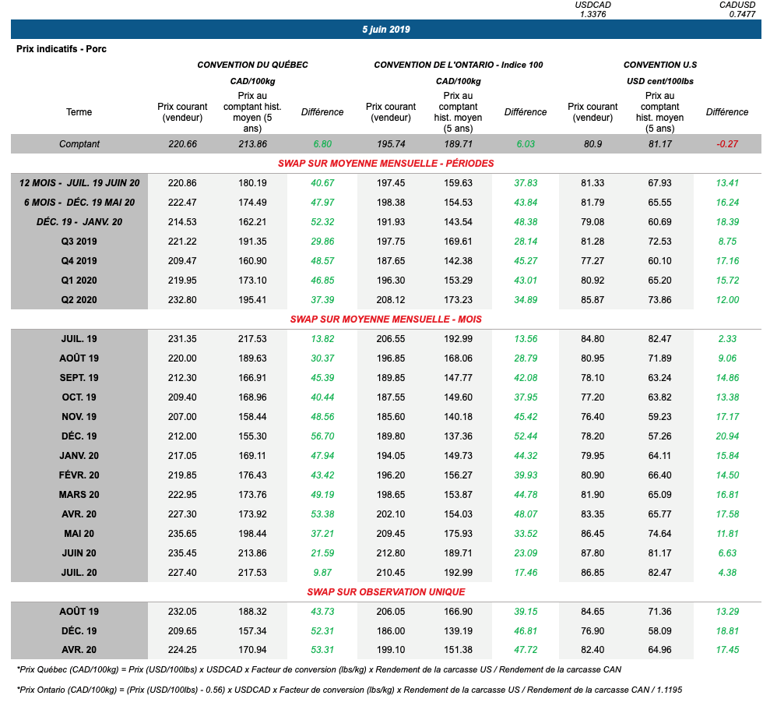Image resolution: width=777 pixels, height=706 pixels.
Task: Click the 5 juin 2019 date banner
Action: pos(386,30)
